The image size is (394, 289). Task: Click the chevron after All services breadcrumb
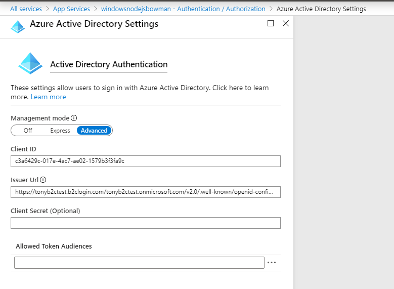click(x=48, y=9)
